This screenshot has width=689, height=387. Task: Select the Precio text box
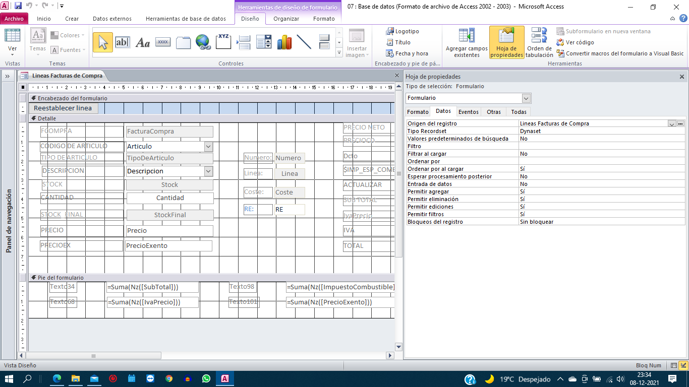point(169,231)
